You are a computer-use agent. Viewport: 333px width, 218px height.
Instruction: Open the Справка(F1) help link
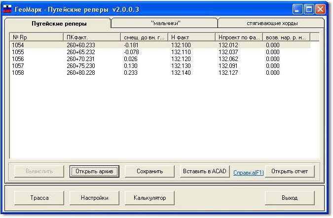(x=249, y=172)
